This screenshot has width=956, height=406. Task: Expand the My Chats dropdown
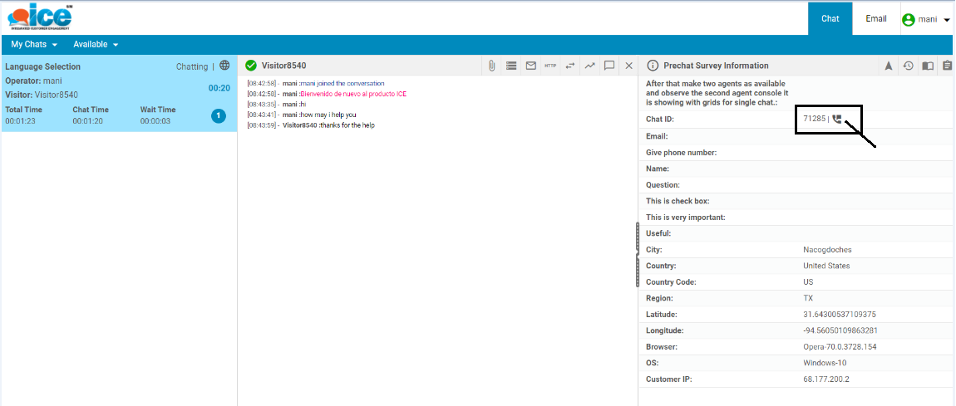click(34, 44)
